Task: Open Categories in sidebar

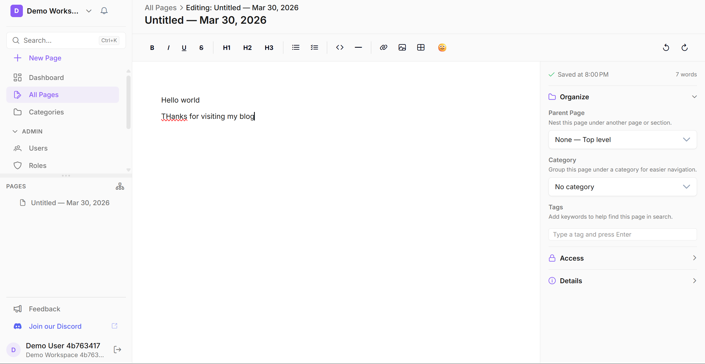Action: 46,112
